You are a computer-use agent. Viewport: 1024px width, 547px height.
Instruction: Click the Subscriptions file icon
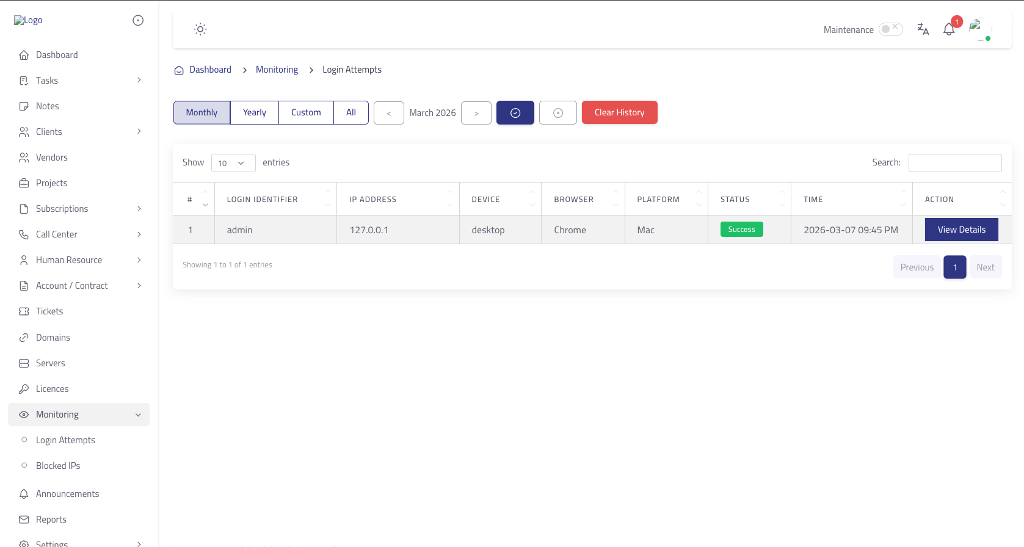click(24, 209)
